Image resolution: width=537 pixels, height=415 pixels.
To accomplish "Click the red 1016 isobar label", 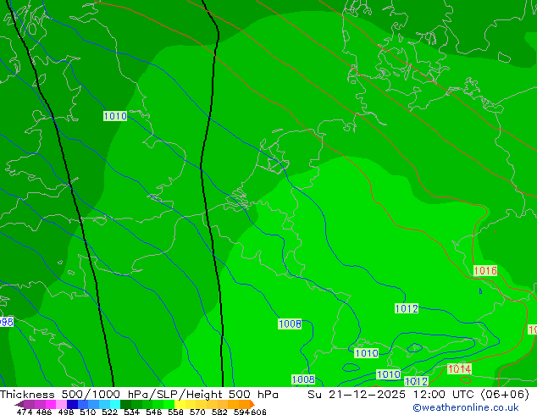I will coord(485,271).
